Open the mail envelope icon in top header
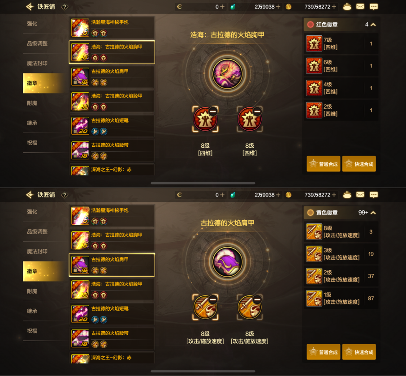 pos(360,7)
